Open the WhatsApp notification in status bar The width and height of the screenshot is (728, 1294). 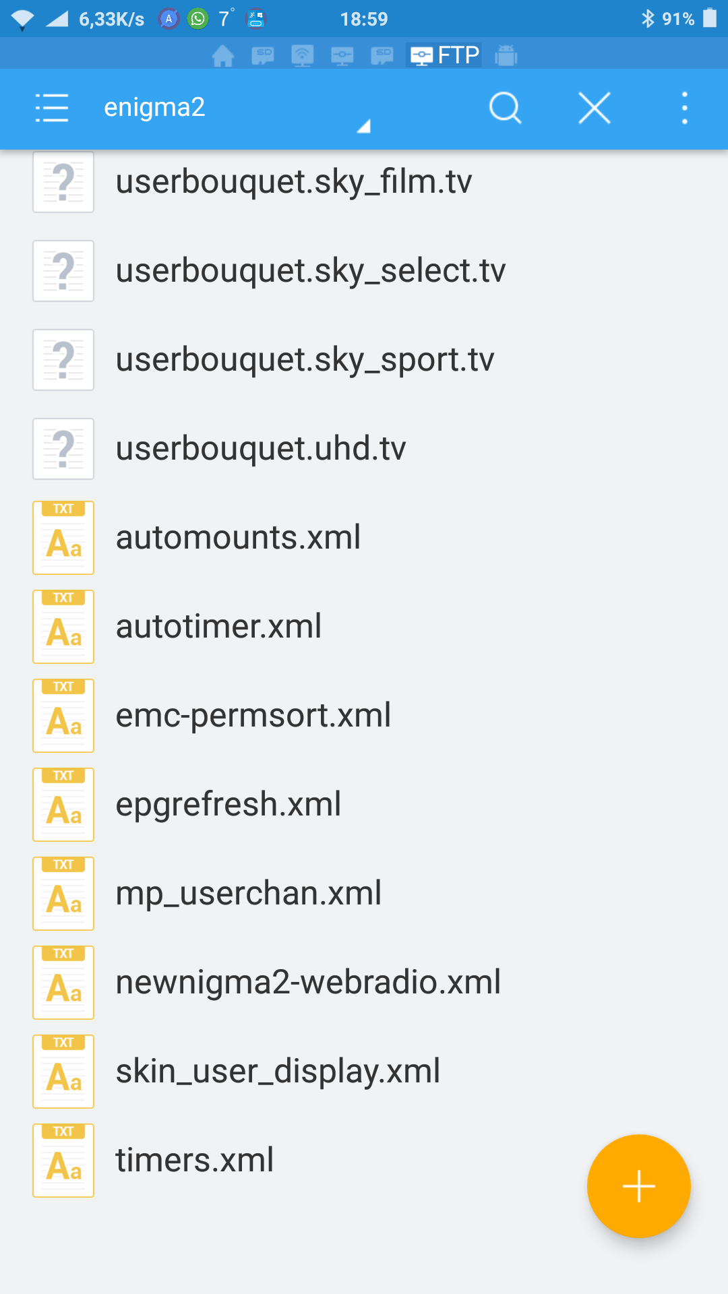pyautogui.click(x=198, y=19)
